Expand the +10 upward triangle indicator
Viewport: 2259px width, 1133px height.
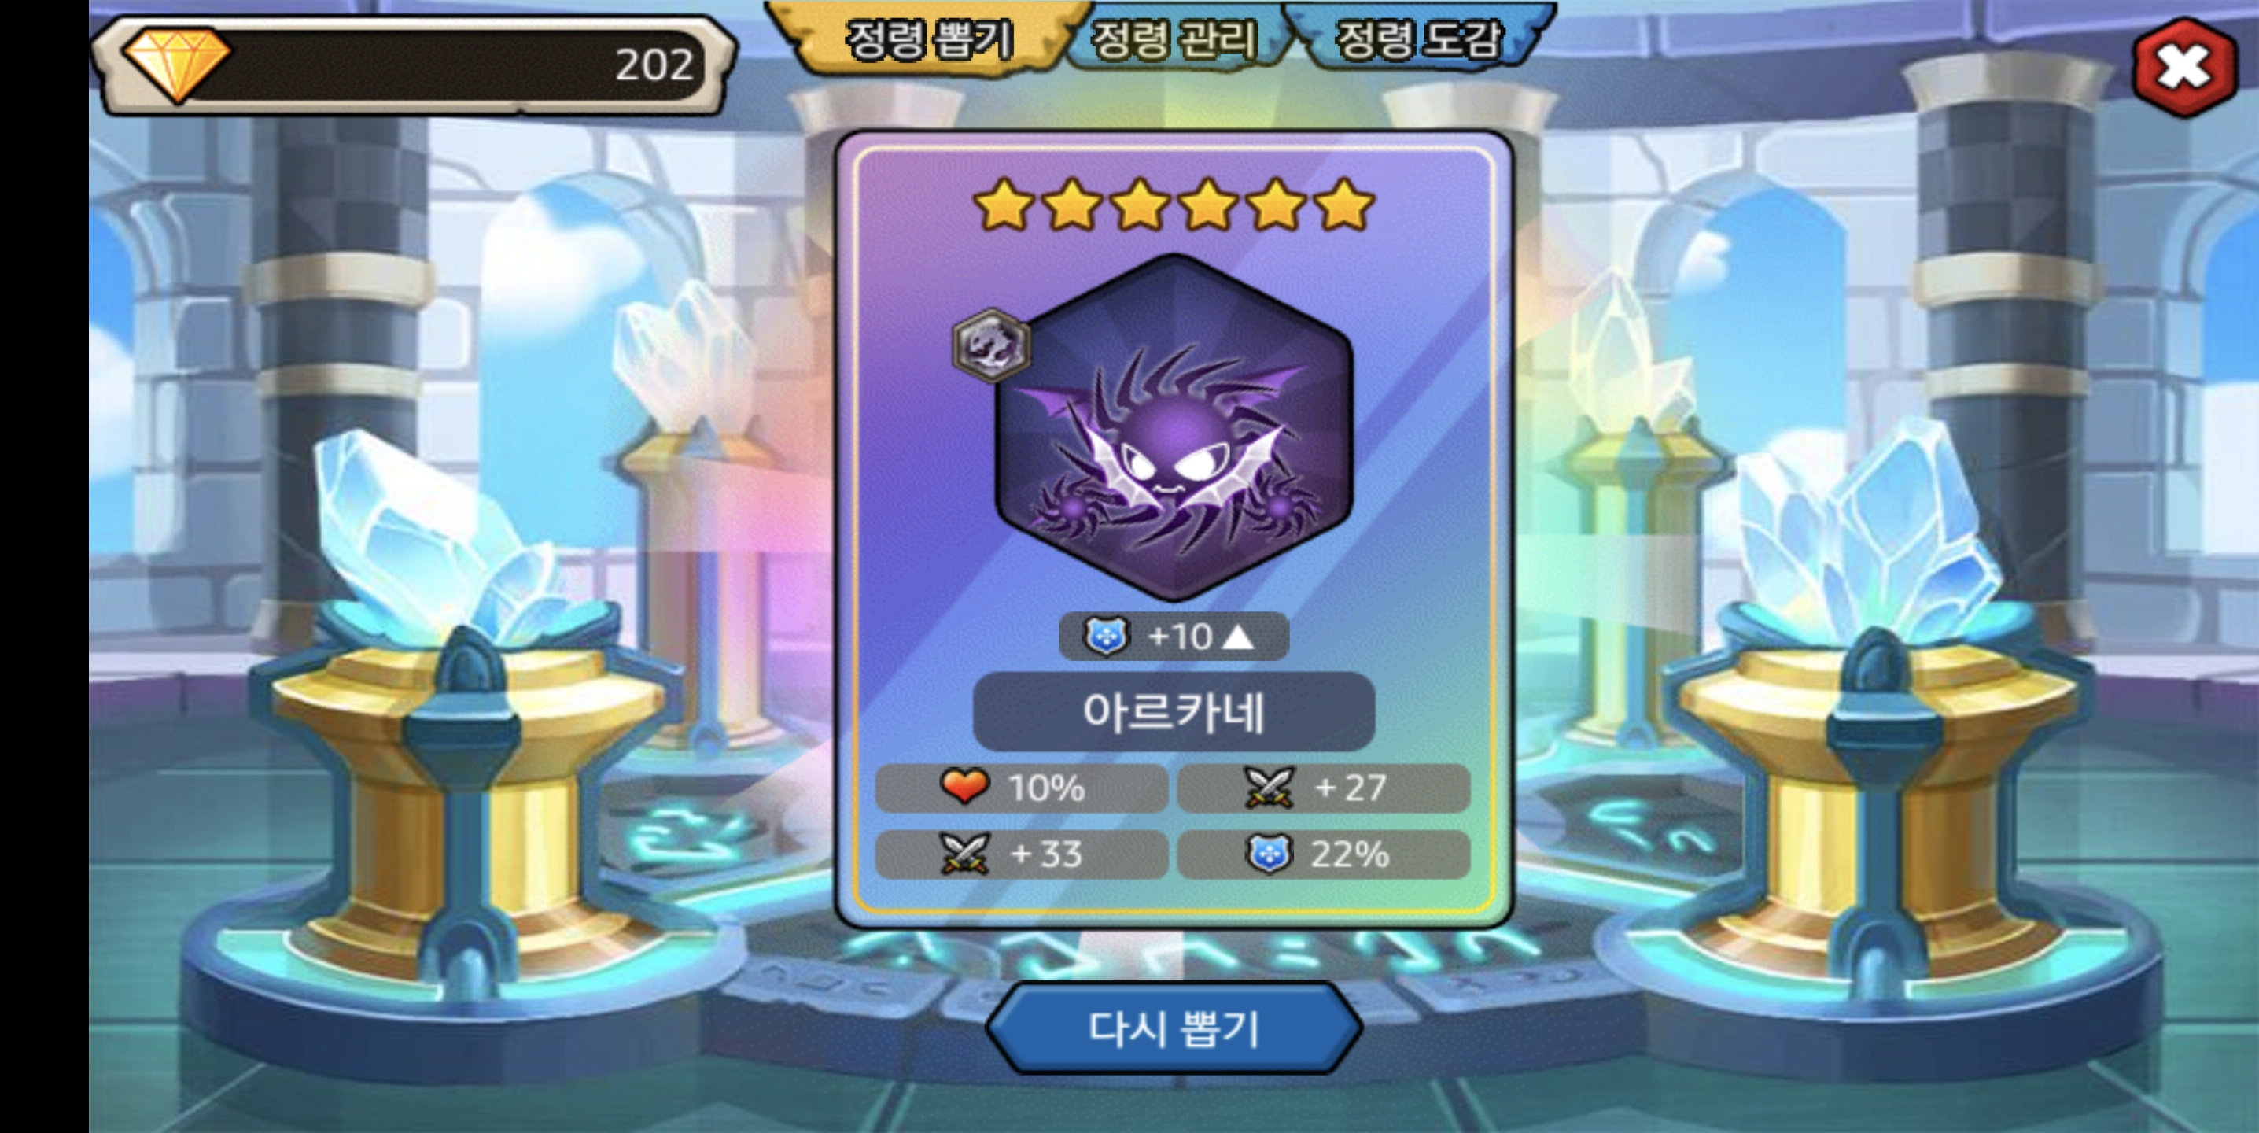click(x=1237, y=637)
